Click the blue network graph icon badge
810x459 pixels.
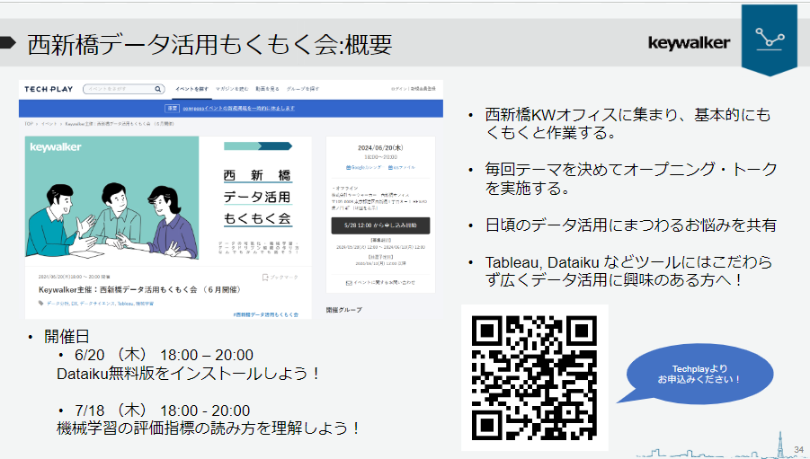tap(770, 40)
